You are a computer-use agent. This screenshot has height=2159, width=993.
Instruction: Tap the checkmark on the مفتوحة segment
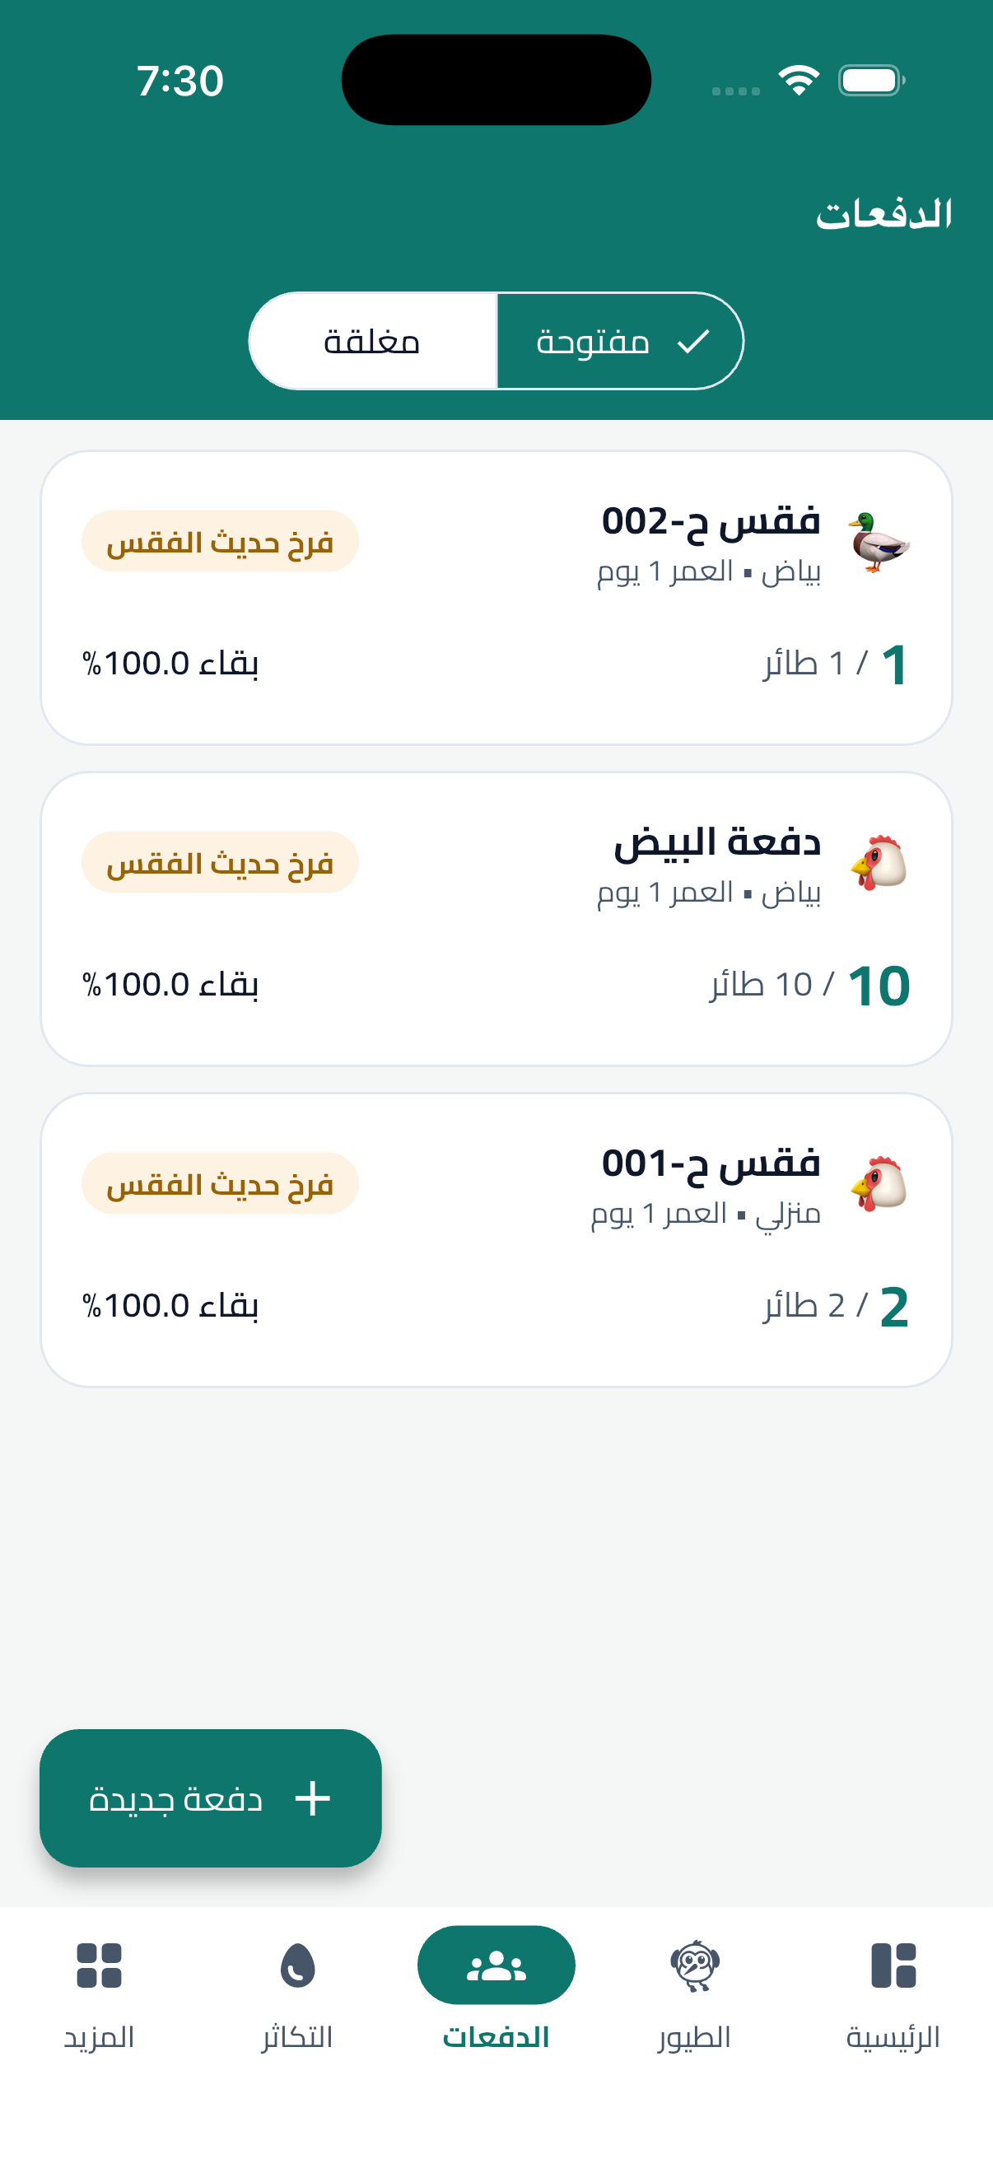[x=693, y=341]
